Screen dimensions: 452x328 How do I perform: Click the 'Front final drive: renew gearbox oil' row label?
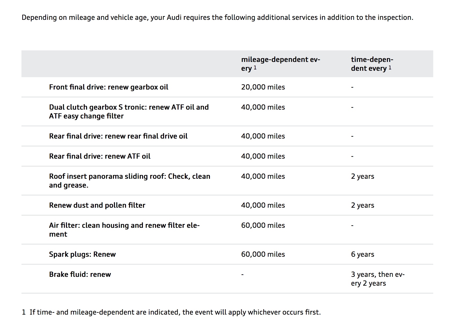109,87
